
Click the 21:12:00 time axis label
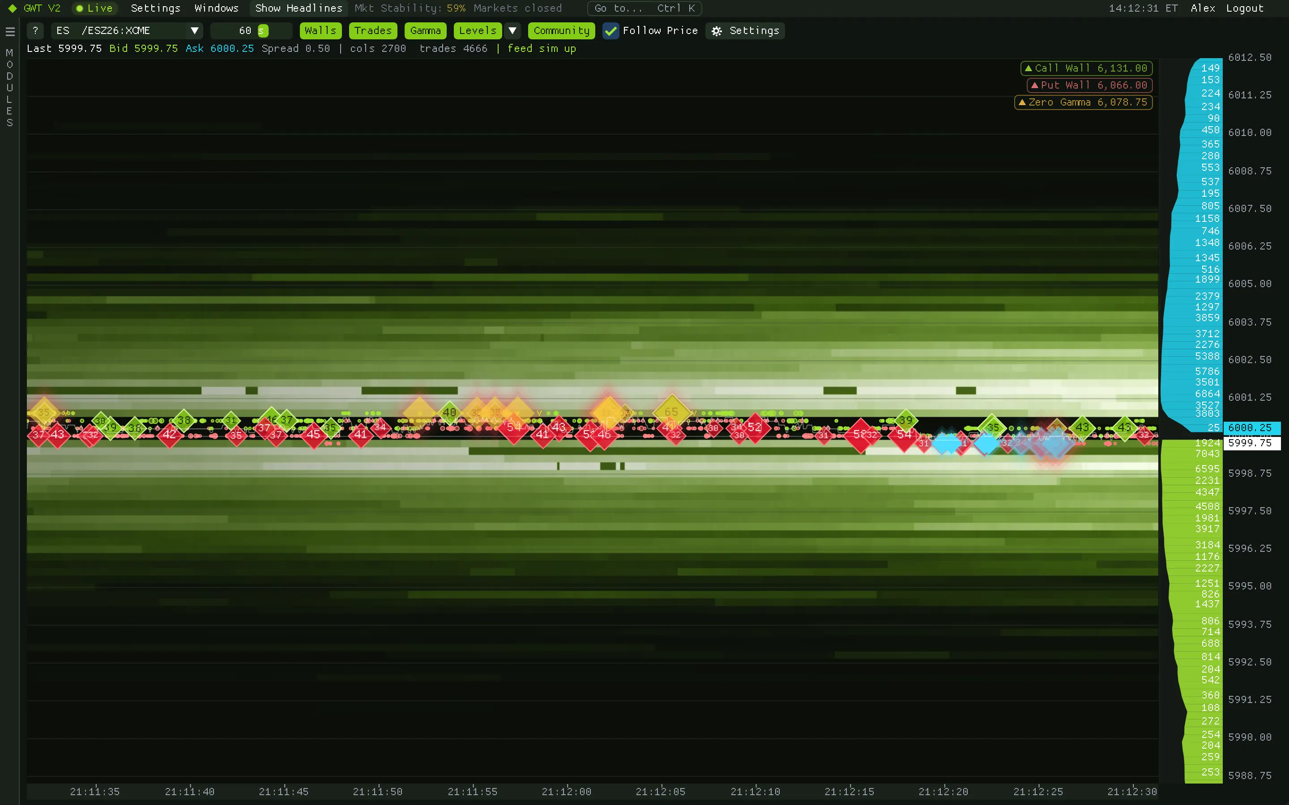tap(566, 792)
